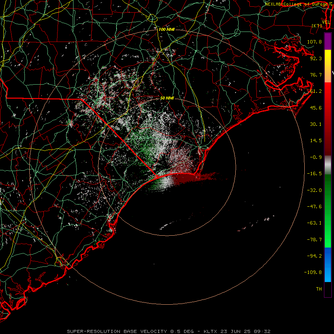Click the 14.5 velocity scale value
Viewport: 334px width, 334px height.
pyautogui.click(x=316, y=141)
